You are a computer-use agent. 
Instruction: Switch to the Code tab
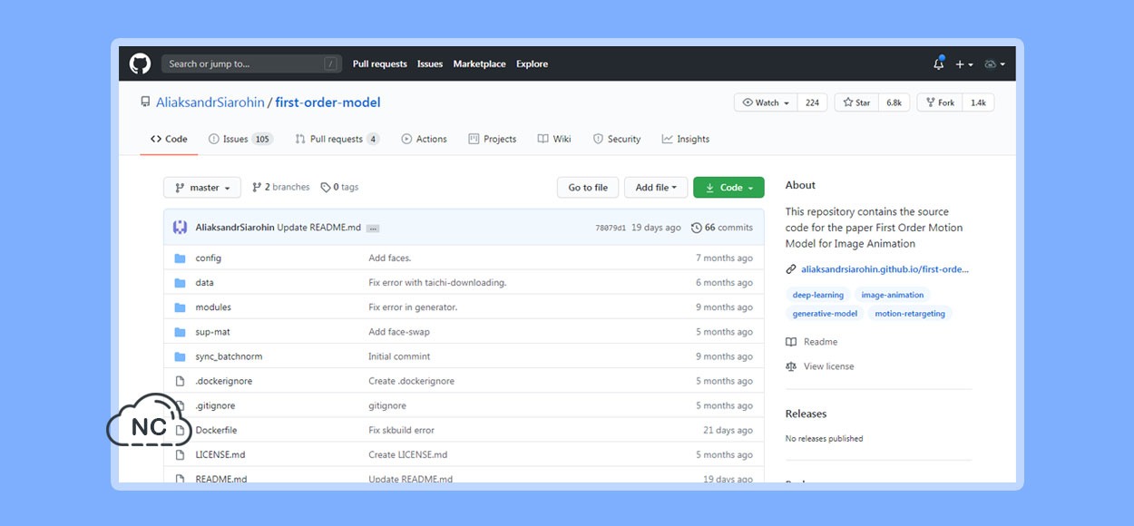pos(170,139)
